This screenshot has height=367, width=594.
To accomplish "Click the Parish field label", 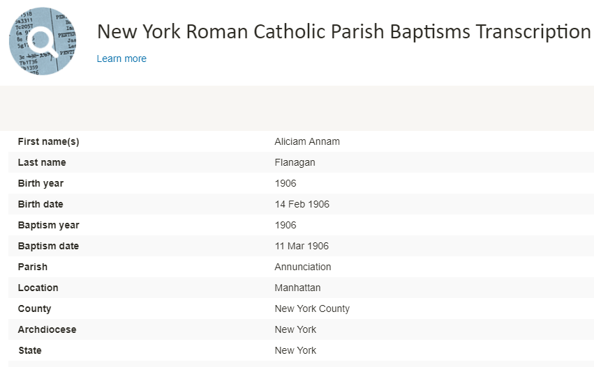I will click(x=33, y=267).
